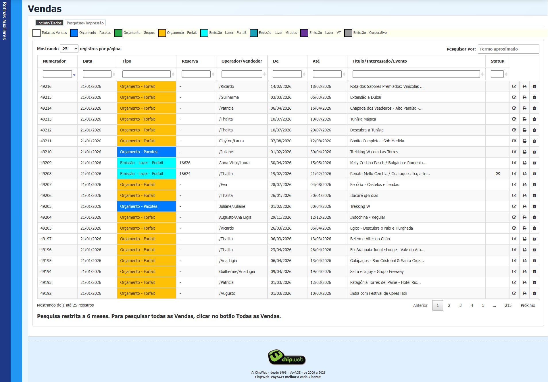Edit the Bonito Completo sale record
This screenshot has height=382, width=548.
514,141
